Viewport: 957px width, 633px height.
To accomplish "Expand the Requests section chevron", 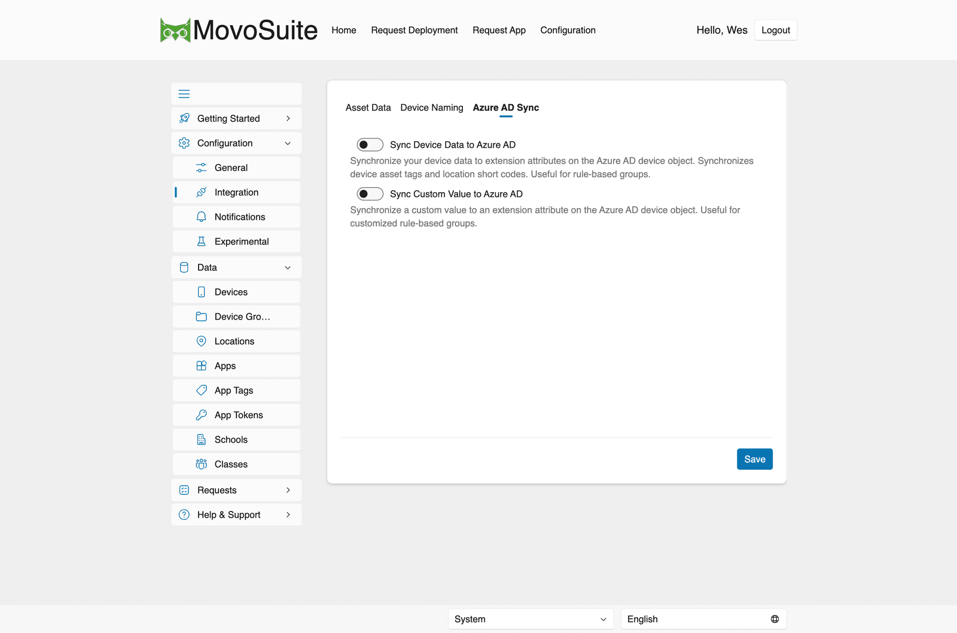I will [288, 490].
